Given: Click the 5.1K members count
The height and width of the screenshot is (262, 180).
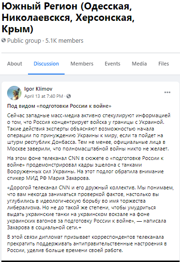Looking at the screenshot, I should coord(64,41).
